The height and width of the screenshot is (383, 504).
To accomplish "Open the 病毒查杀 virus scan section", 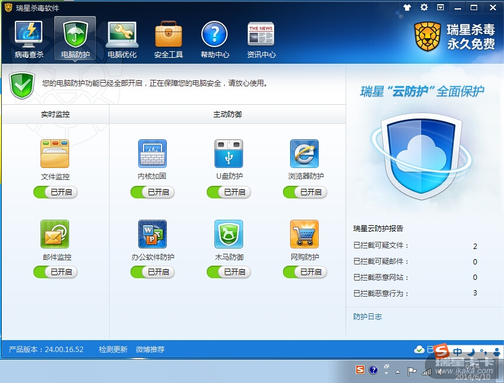I will [29, 39].
